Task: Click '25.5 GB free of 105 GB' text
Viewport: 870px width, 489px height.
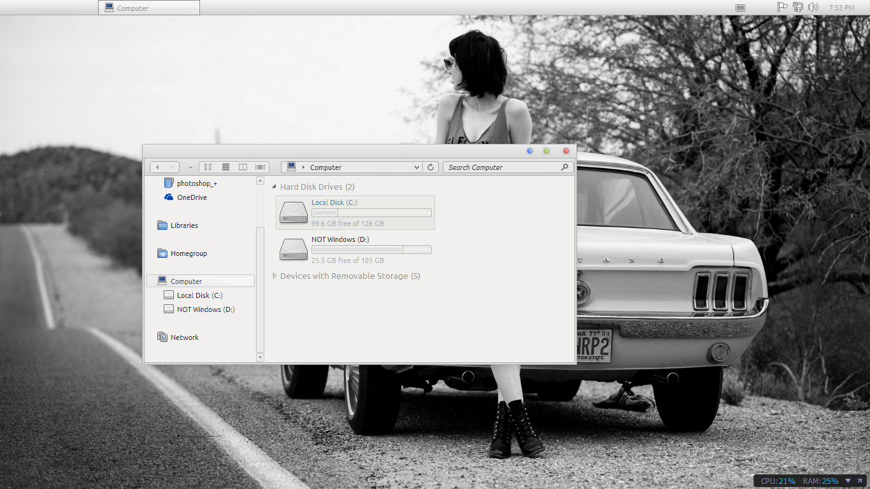Action: tap(348, 260)
